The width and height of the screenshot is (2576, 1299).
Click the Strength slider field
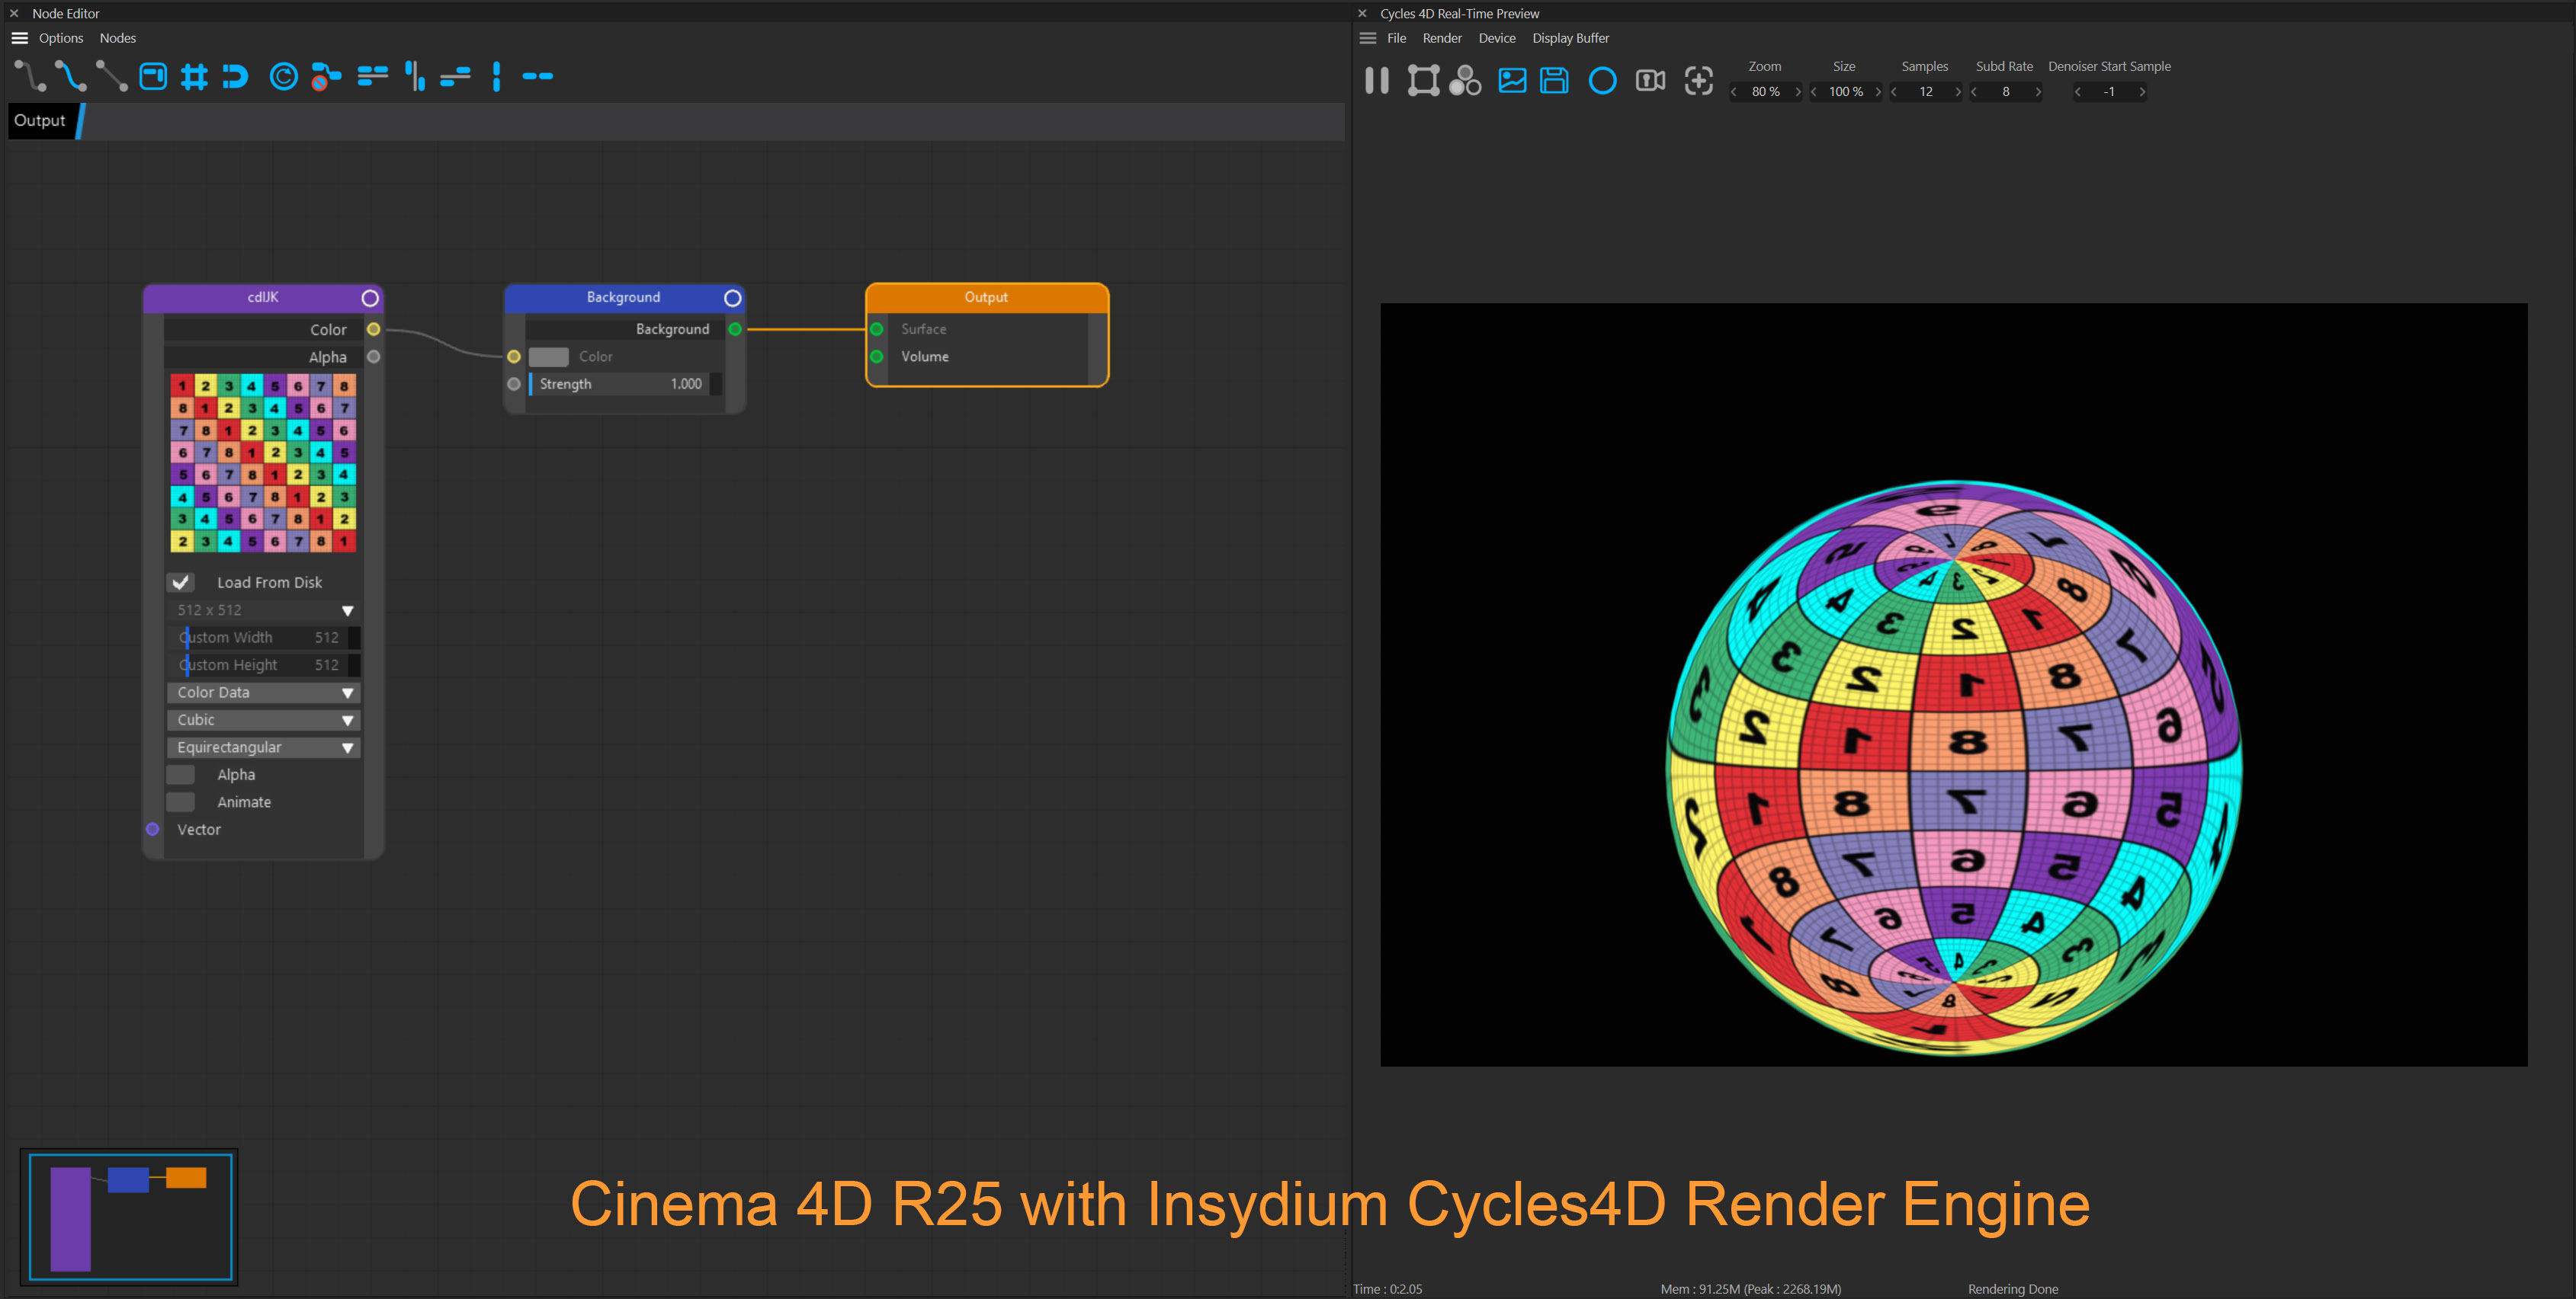click(x=625, y=384)
